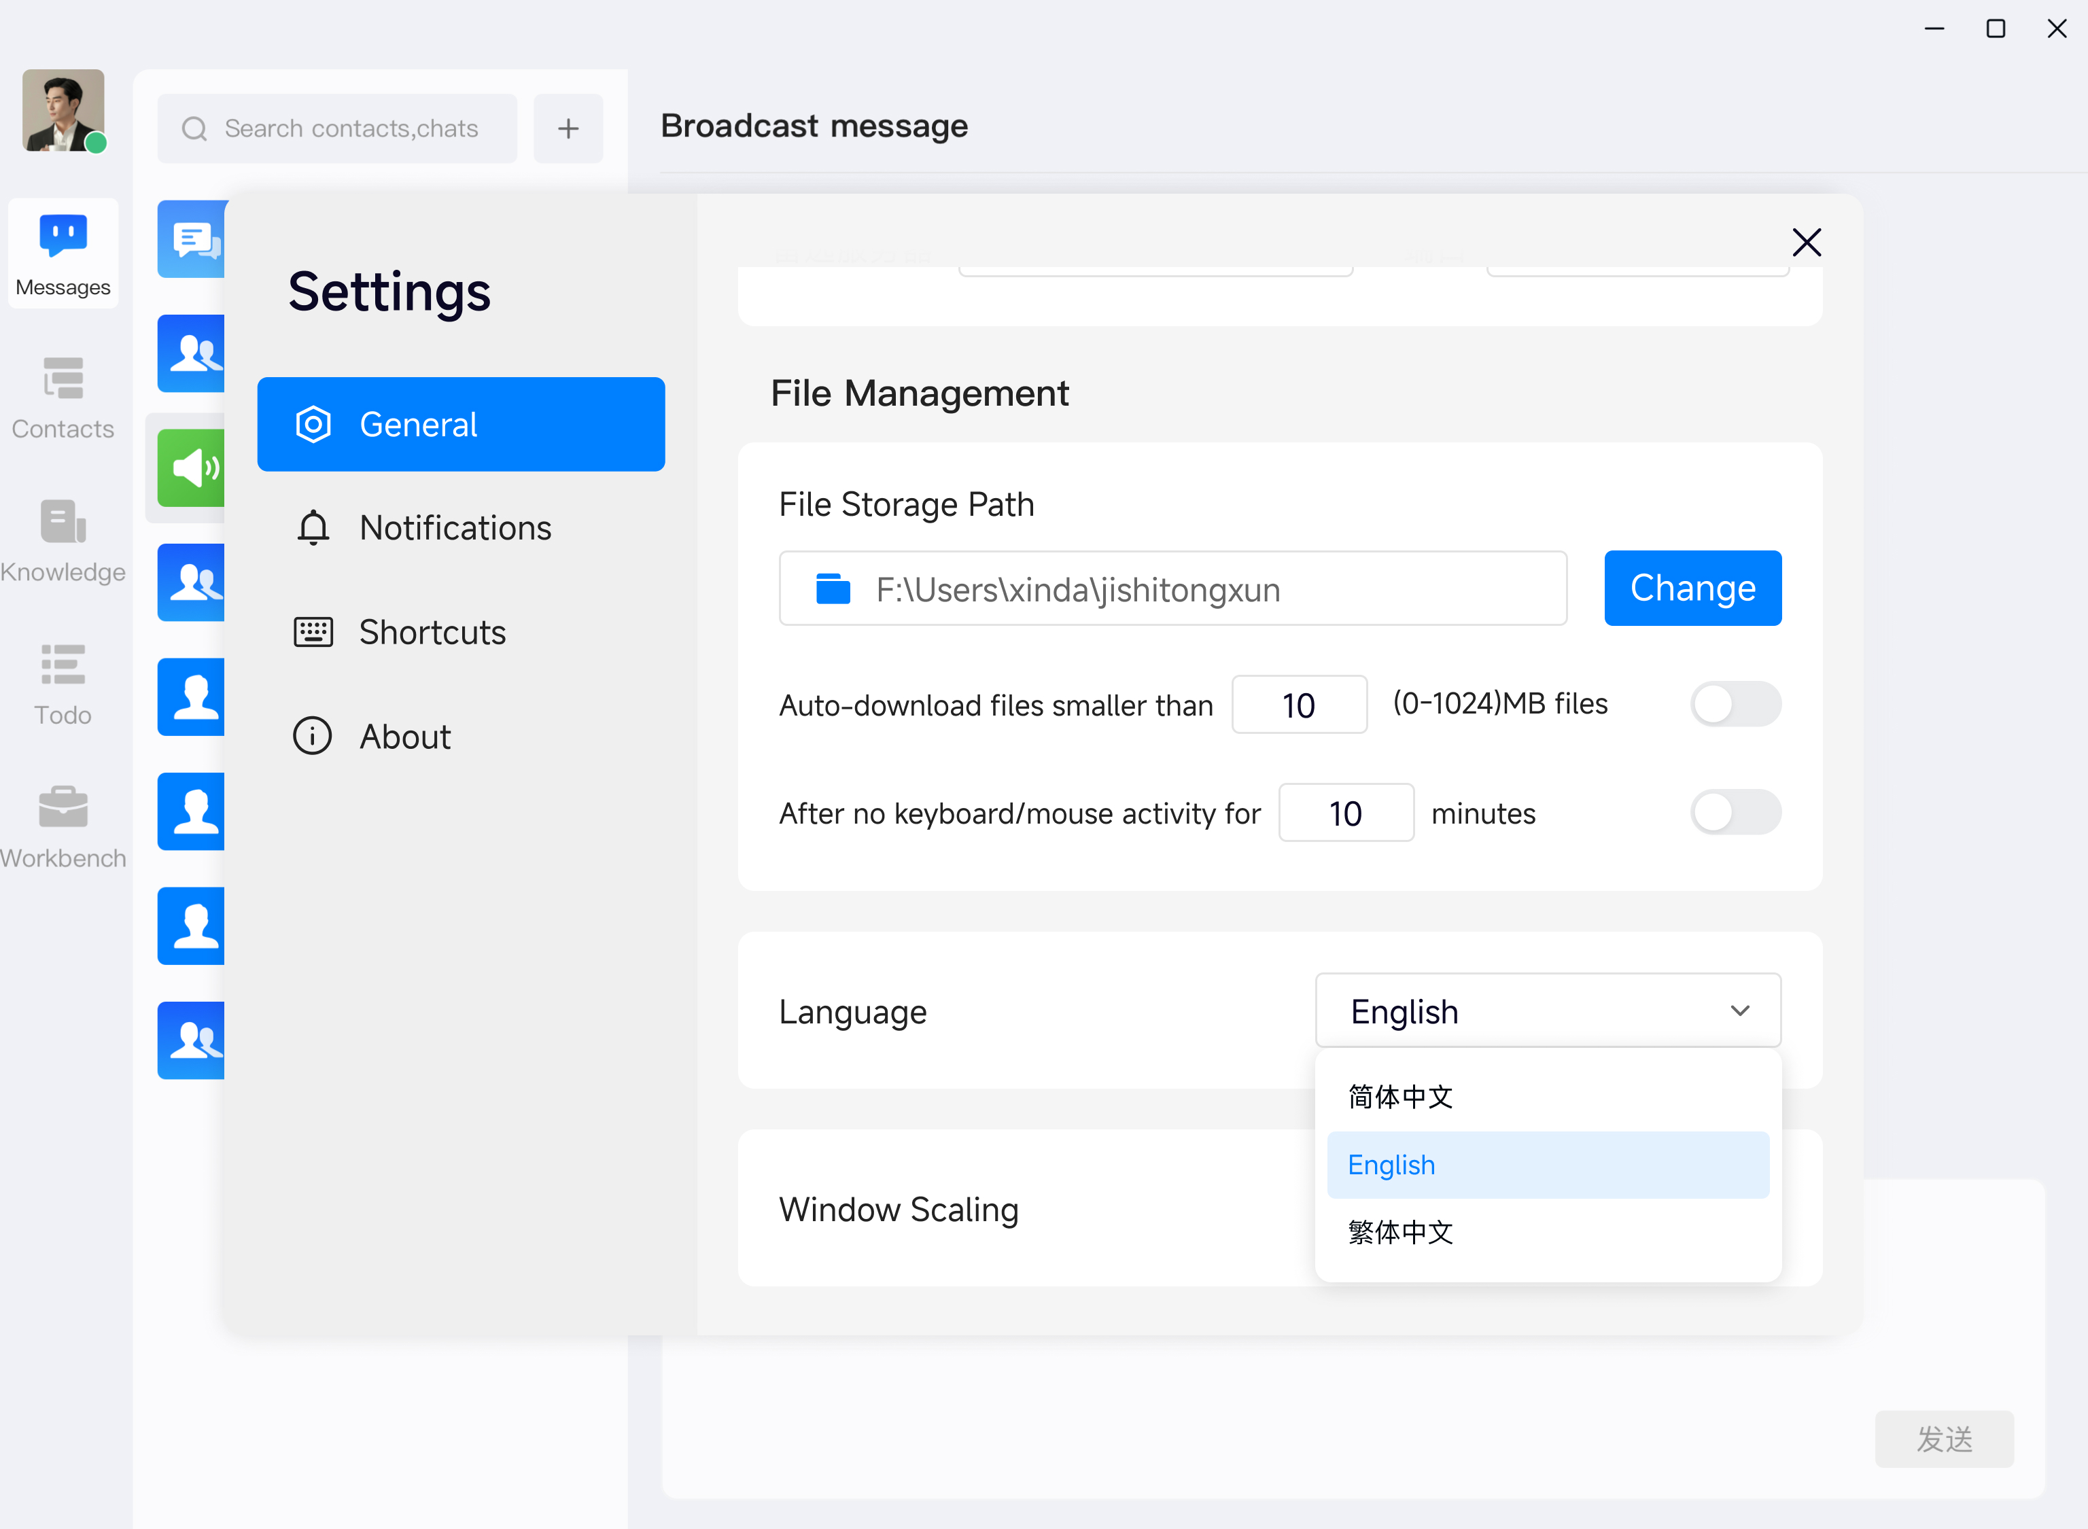Close the Settings dialog
2088x1529 pixels.
(1806, 243)
